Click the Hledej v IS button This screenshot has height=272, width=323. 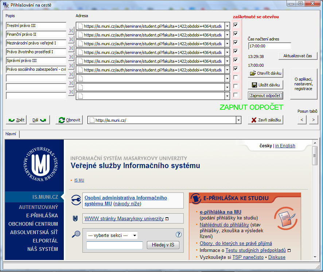[163, 245]
